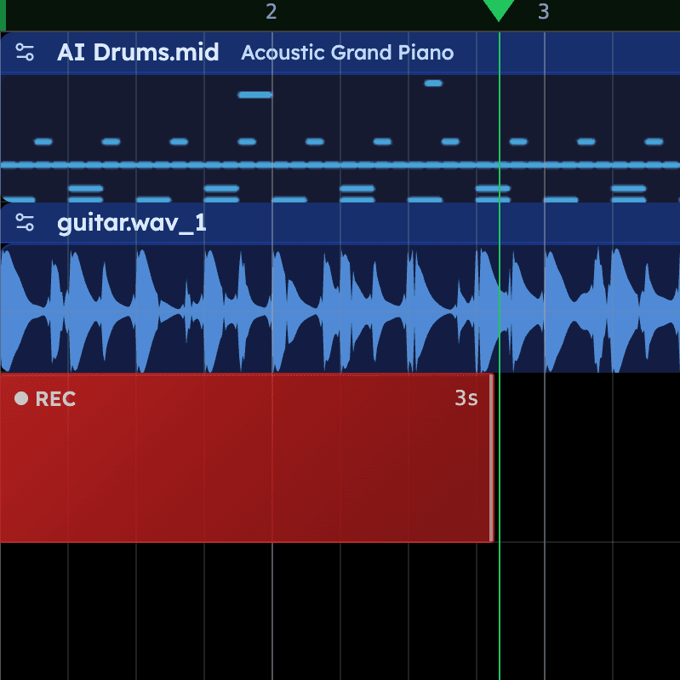
Task: Jump to bar 2 on the timeline ruler
Action: click(271, 12)
